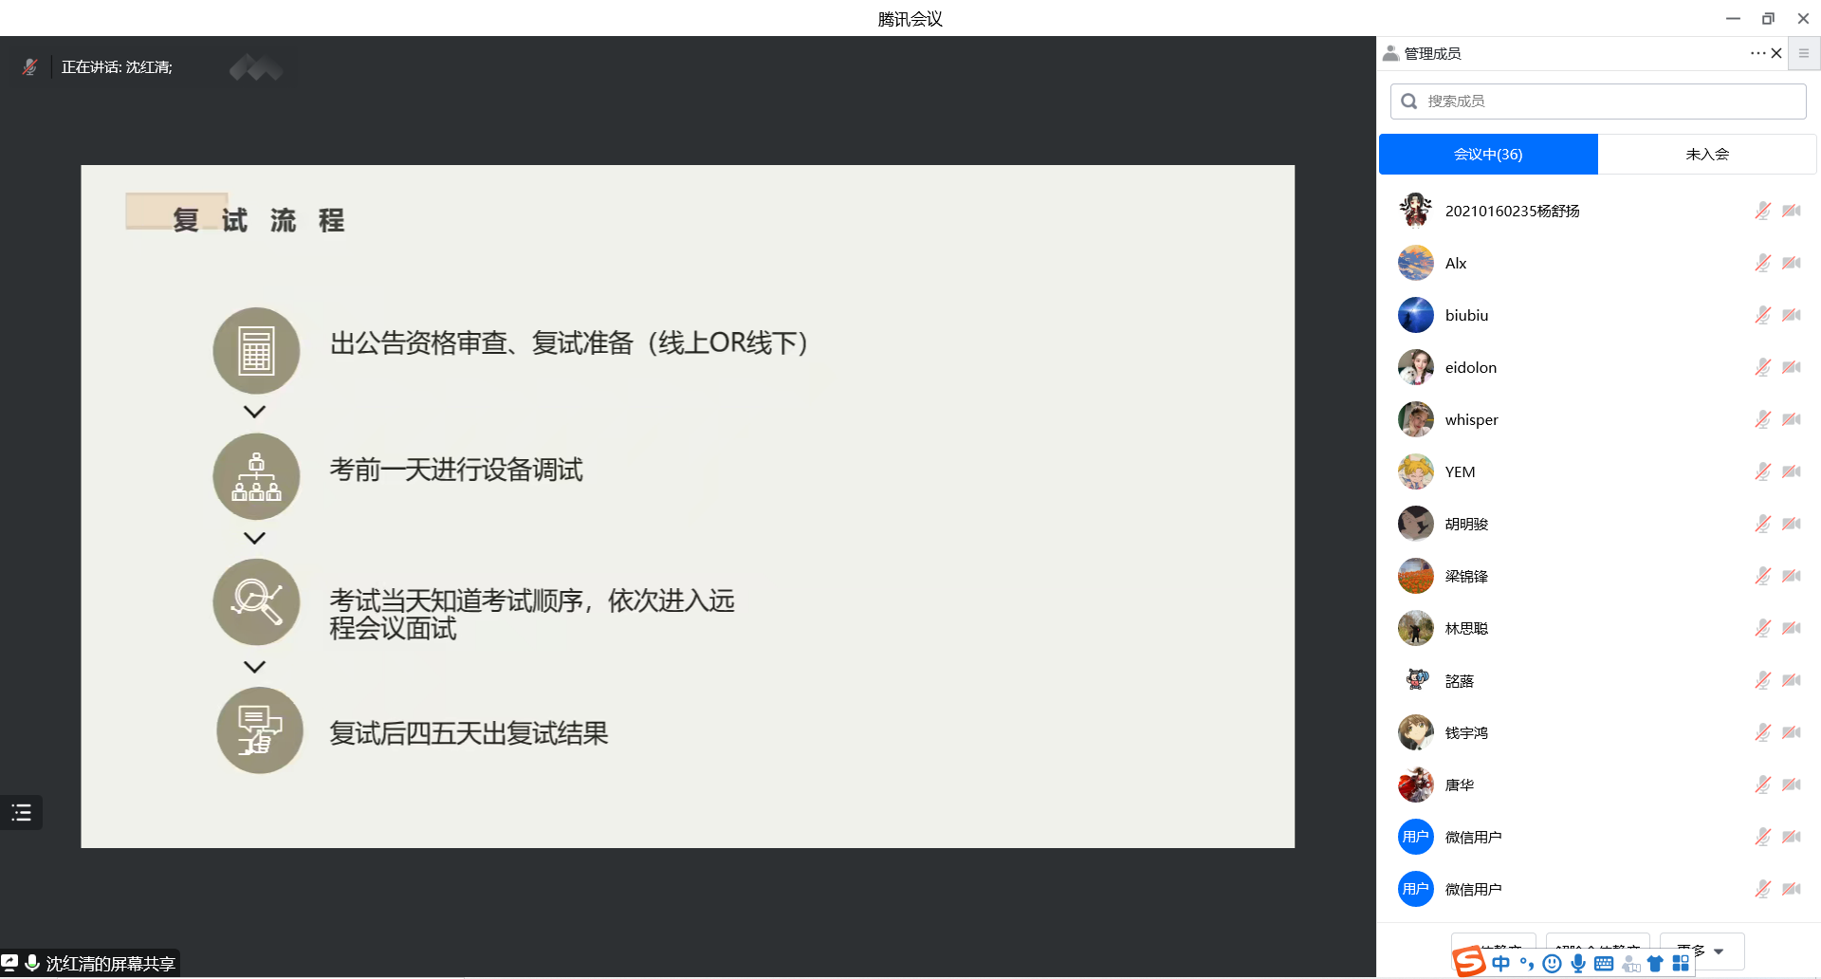
Task: Toggle Sogou Chinese/English mode 中
Action: [1500, 964]
